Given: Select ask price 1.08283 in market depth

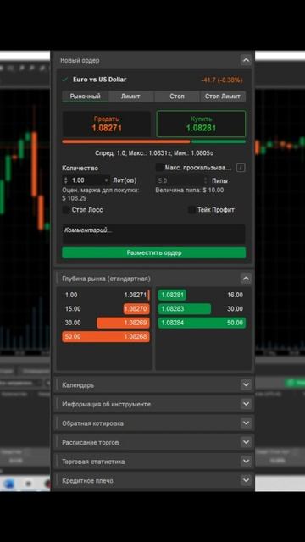Looking at the screenshot, I should pyautogui.click(x=173, y=309).
